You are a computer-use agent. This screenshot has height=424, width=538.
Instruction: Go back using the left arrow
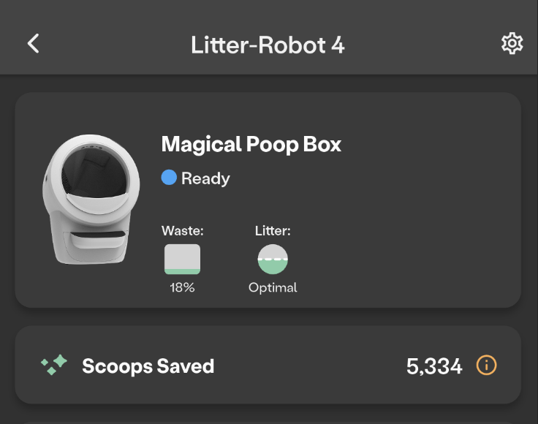[34, 44]
